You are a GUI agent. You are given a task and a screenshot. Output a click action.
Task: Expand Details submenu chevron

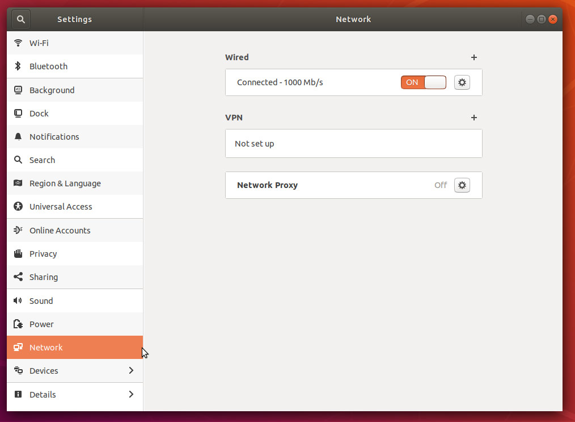tap(131, 394)
